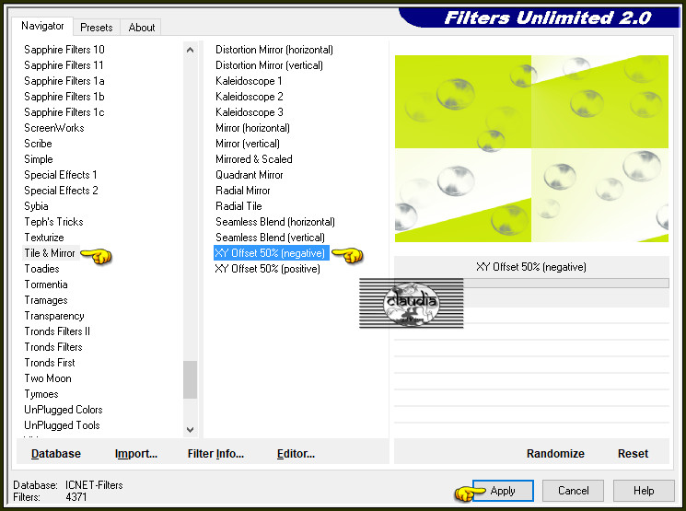
Task: Select XY Offset 50% (positive) filter
Action: pyautogui.click(x=267, y=269)
